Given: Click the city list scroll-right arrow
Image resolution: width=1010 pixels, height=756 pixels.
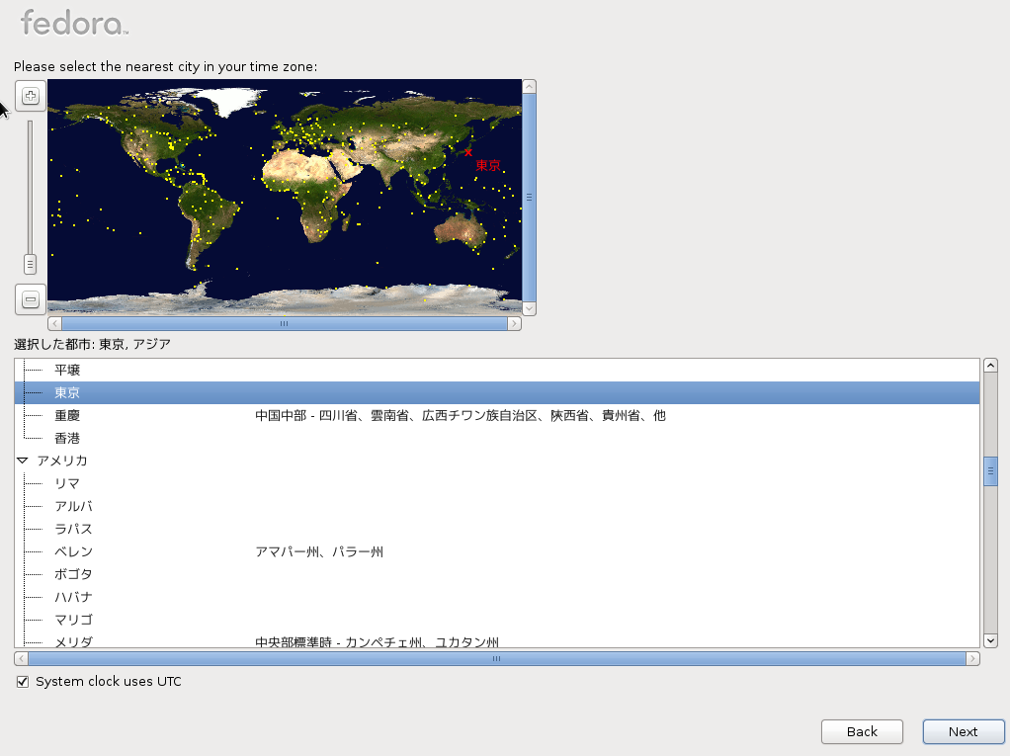Looking at the screenshot, I should 972,658.
